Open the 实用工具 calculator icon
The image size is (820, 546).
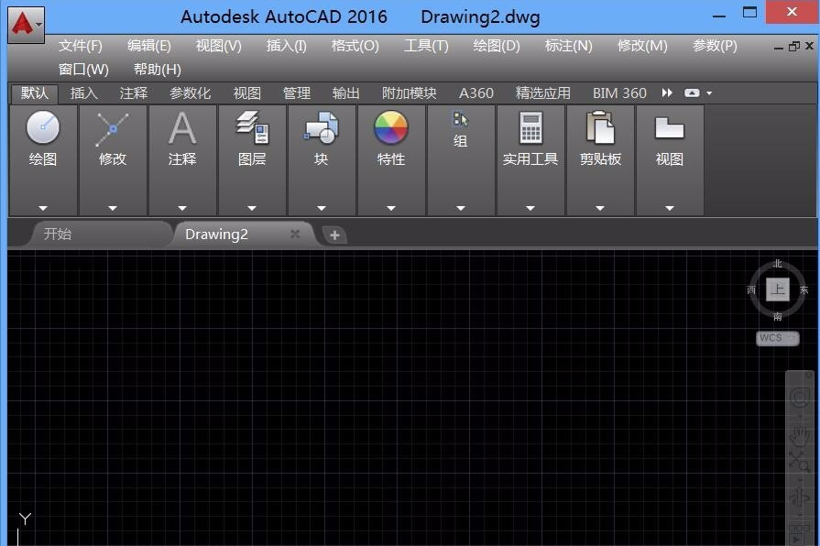tap(530, 129)
